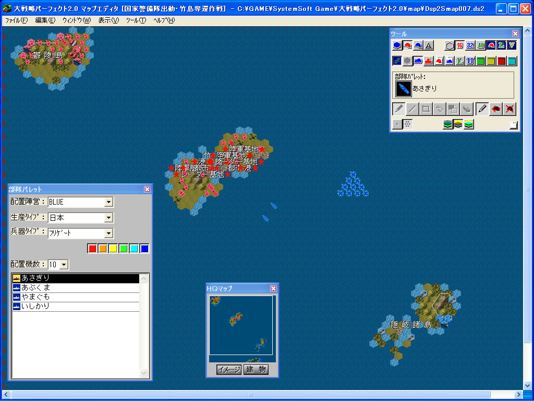Select the red building base icon
The width and height of the screenshot is (534, 401).
pyautogui.click(x=429, y=61)
